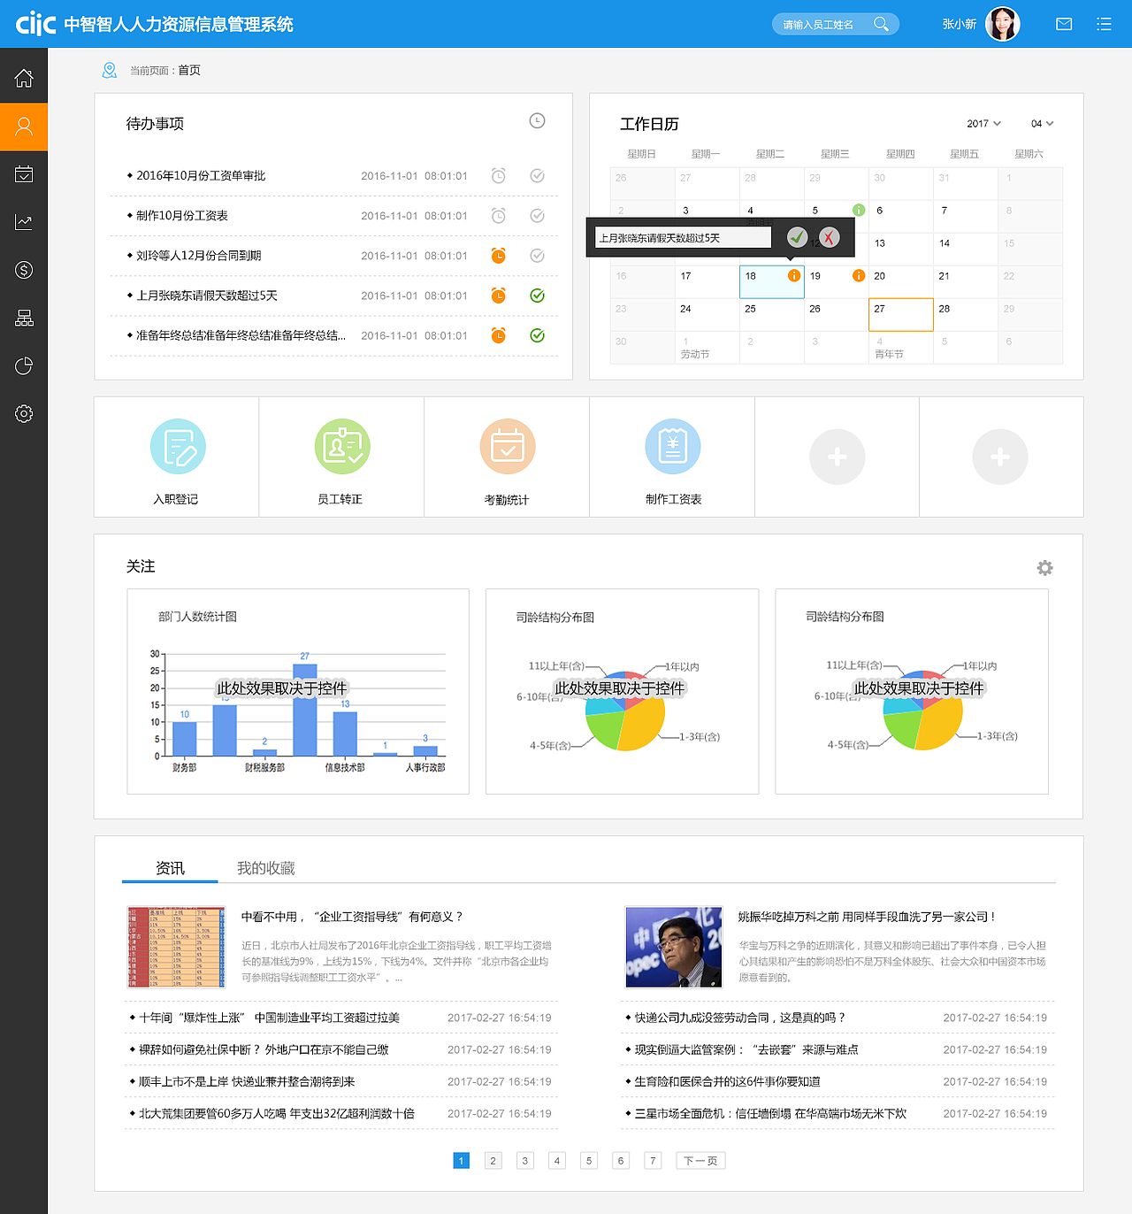Screen dimensions: 1132x1214
Task: Open the pie chart report icon in sidebar
Action: point(24,365)
